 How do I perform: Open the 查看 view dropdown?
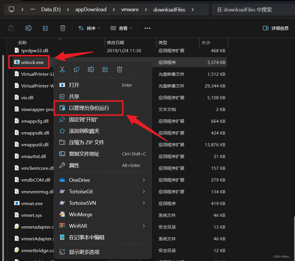tap(121, 28)
